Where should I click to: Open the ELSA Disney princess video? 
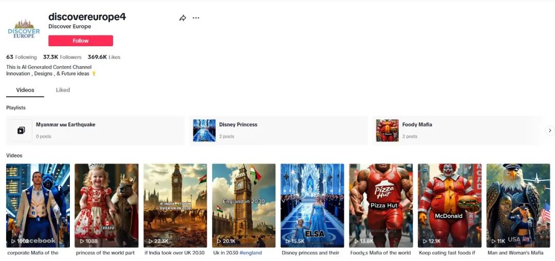(x=312, y=205)
